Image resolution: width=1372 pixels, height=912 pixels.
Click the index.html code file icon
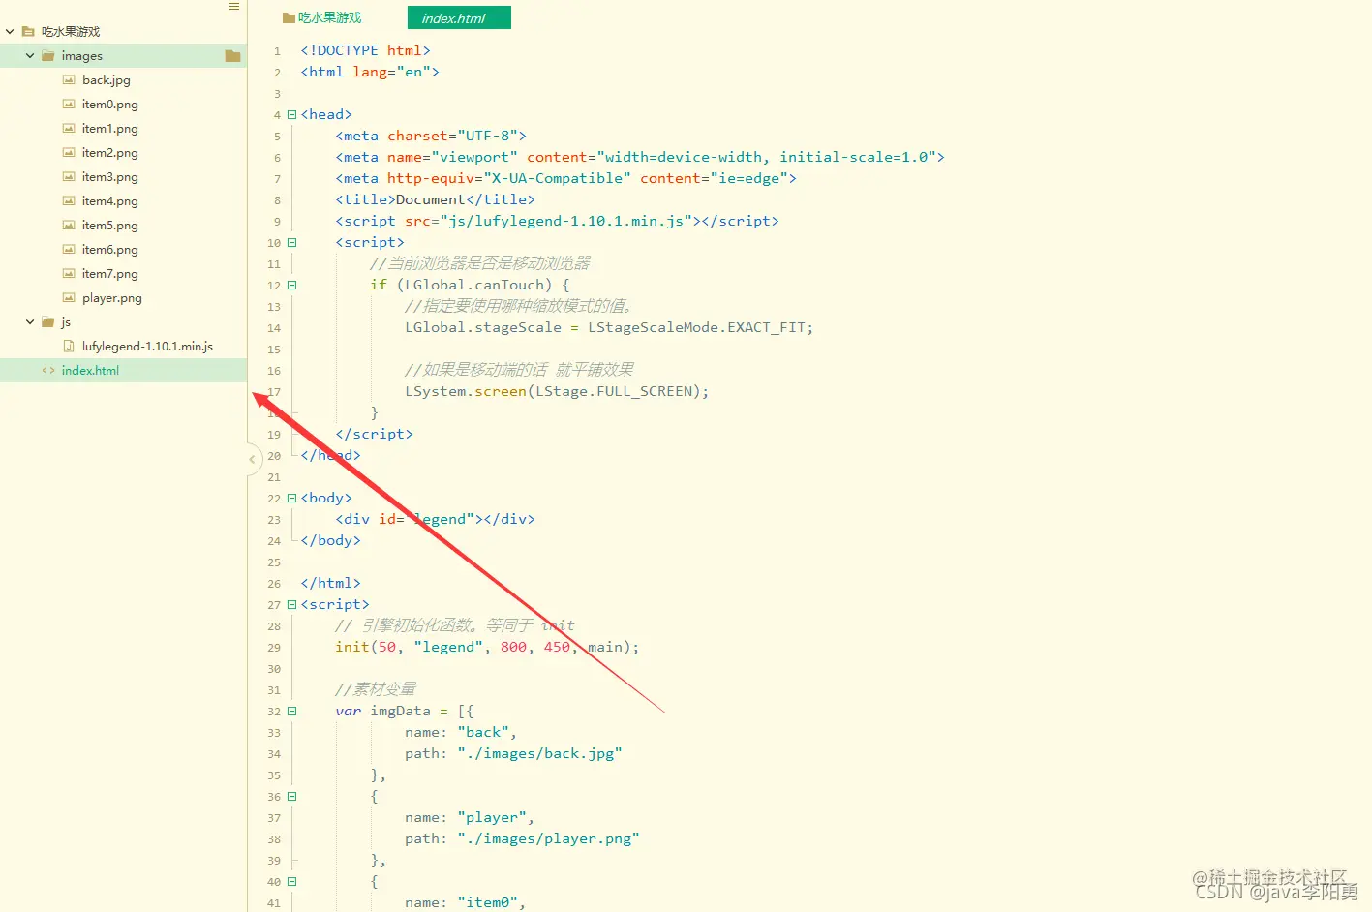(48, 371)
